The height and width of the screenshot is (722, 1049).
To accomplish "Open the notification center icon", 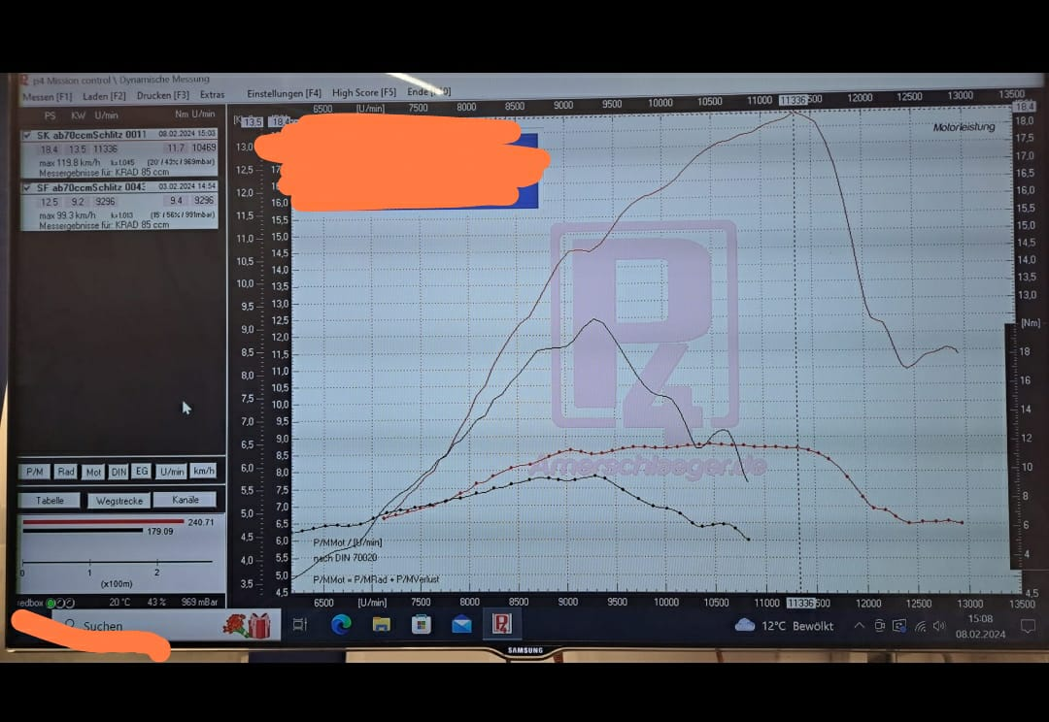I will 1028,626.
